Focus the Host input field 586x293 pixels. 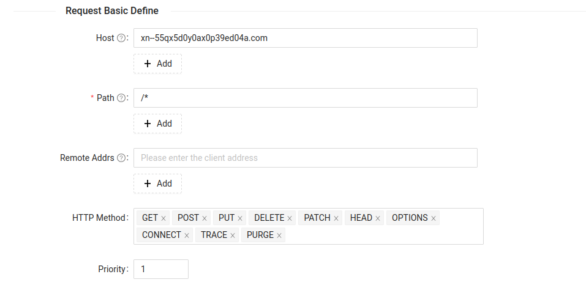point(306,38)
